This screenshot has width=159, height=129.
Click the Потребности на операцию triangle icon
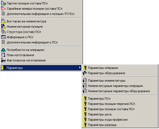[x=3, y=50]
